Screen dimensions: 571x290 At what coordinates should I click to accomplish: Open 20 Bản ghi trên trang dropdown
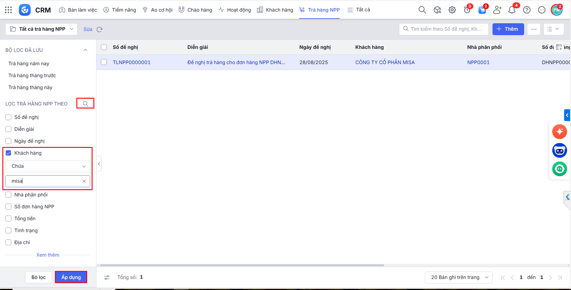[458, 277]
